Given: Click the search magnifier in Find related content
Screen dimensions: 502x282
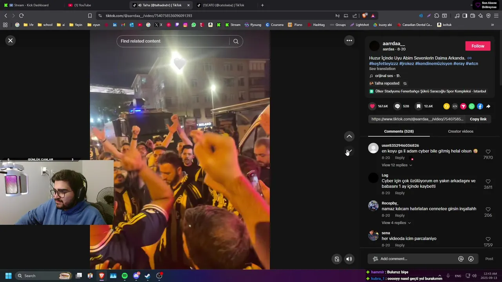Looking at the screenshot, I should point(236,41).
